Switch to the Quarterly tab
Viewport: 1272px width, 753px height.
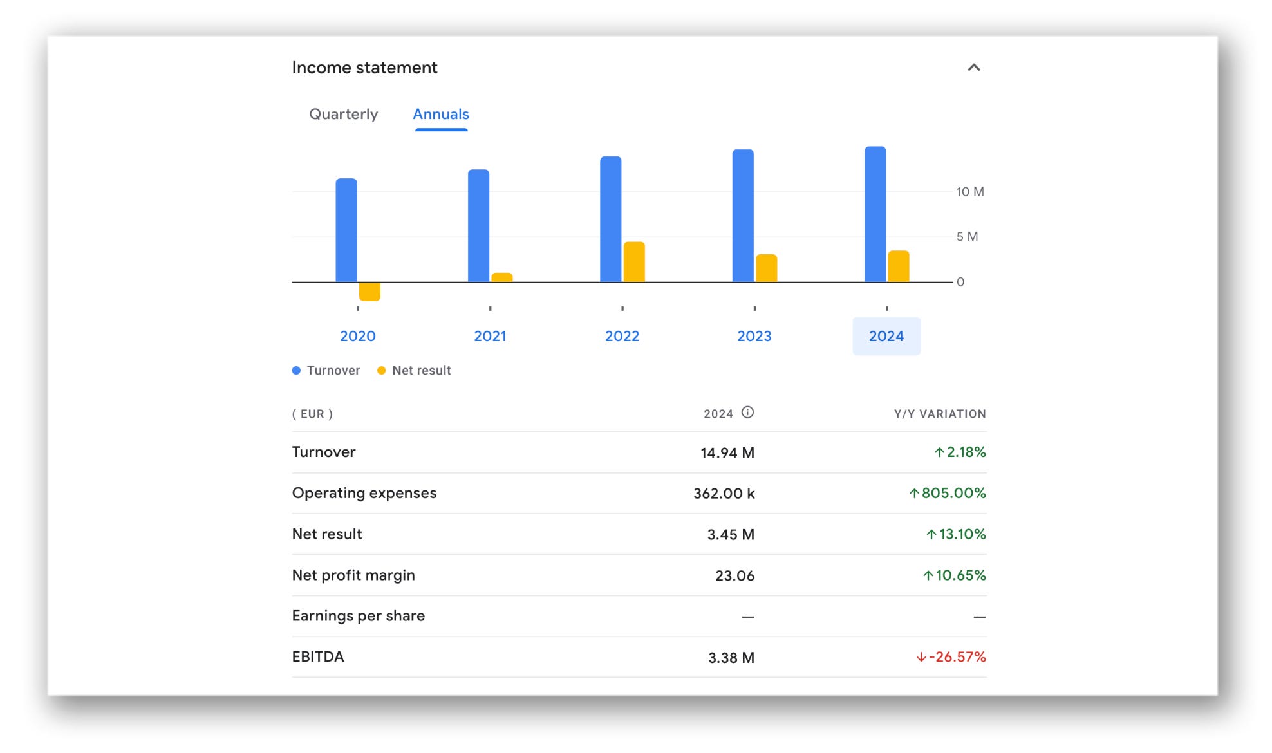point(343,114)
